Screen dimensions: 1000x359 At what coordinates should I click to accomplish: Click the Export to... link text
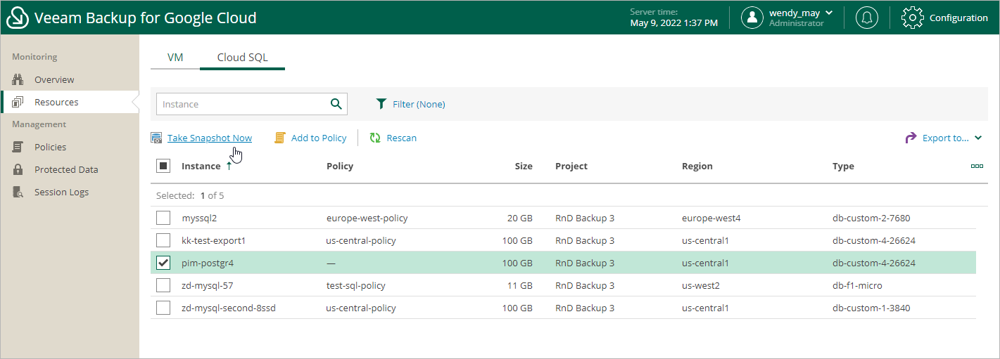tap(946, 138)
